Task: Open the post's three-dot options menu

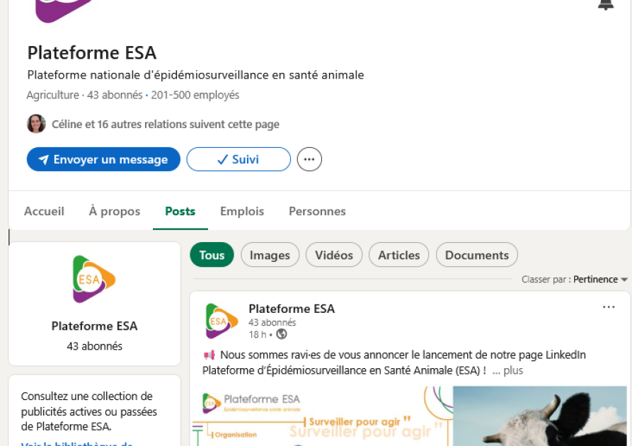Action: click(x=609, y=307)
